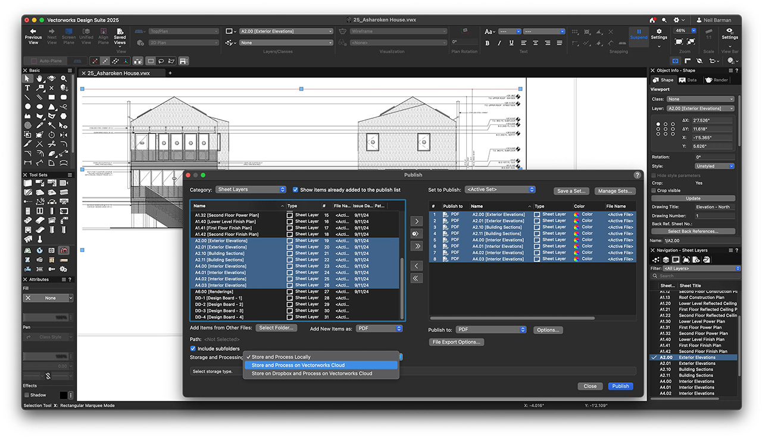
Task: Toggle Hide style parameters checkbox
Action: pyautogui.click(x=654, y=175)
